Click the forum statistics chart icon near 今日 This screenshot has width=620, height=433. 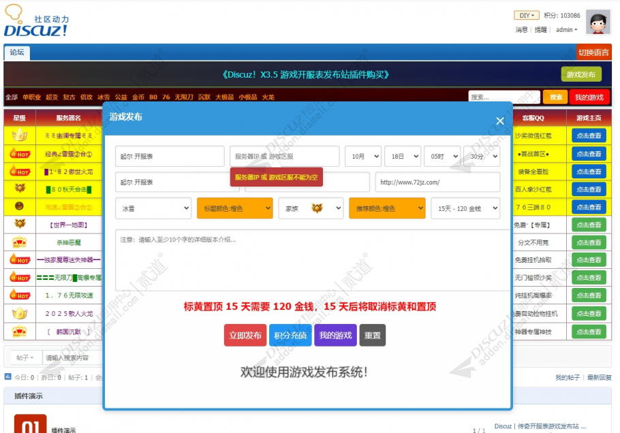(8, 377)
